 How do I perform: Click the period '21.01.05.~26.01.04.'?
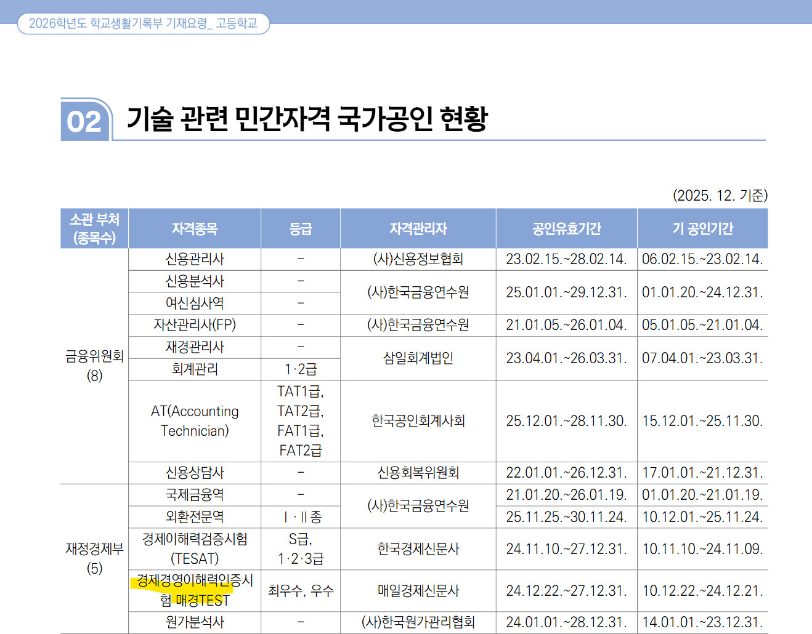pos(567,325)
